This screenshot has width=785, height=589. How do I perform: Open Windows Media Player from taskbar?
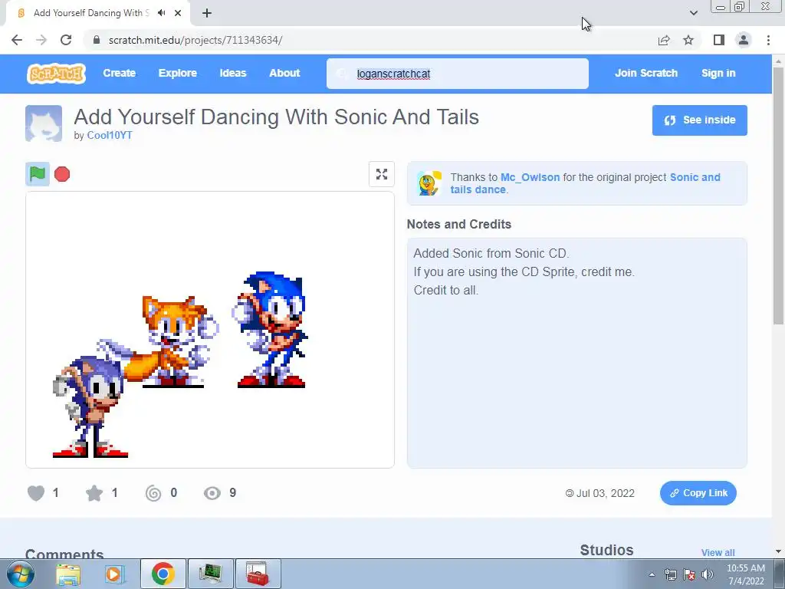(x=113, y=574)
